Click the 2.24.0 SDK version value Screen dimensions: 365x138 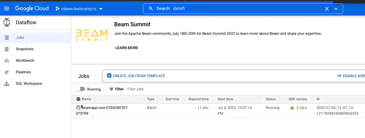(x=302, y=108)
